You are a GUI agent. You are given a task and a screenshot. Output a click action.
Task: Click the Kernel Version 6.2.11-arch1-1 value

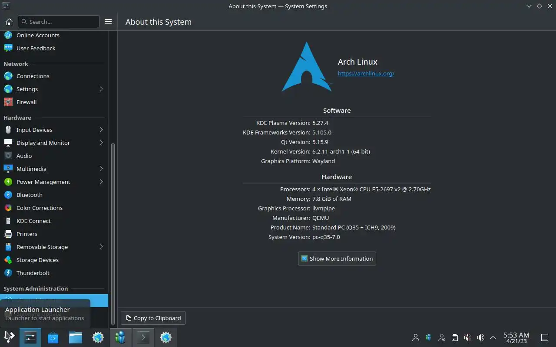tap(341, 151)
